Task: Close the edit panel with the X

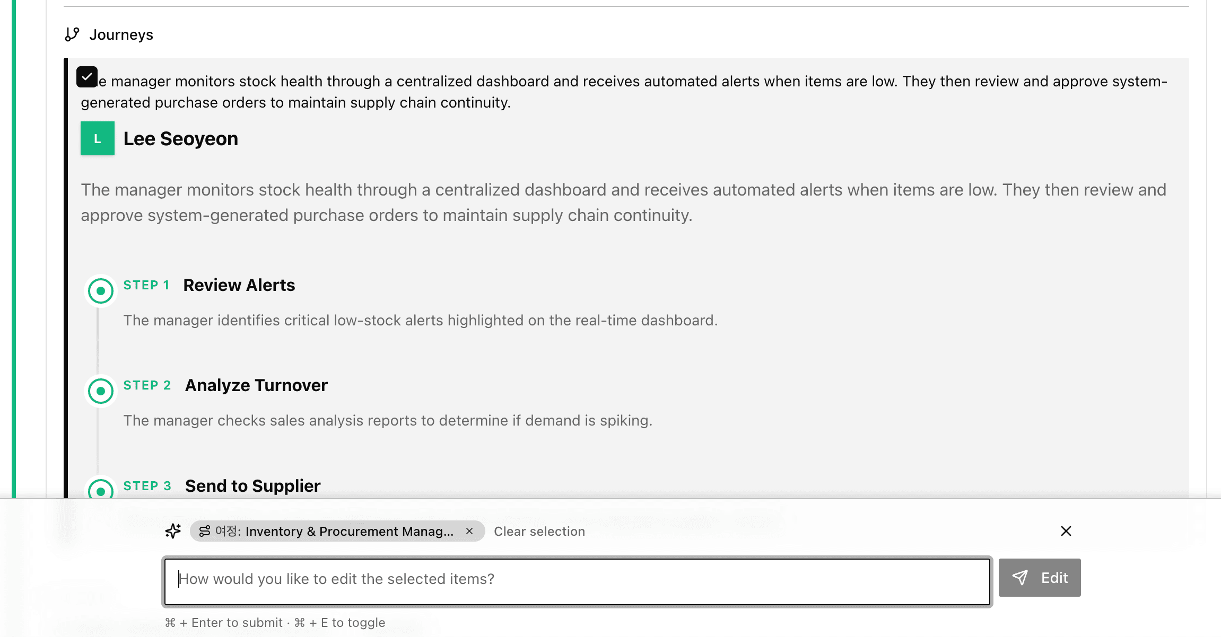Action: tap(1066, 531)
